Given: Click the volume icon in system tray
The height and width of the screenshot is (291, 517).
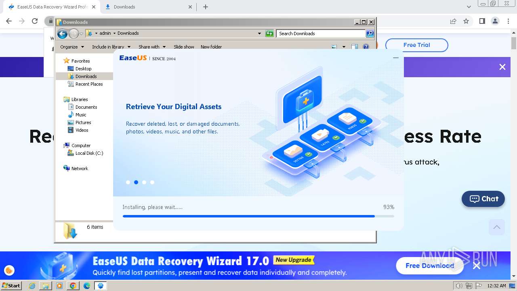Looking at the screenshot, I should 459,286.
